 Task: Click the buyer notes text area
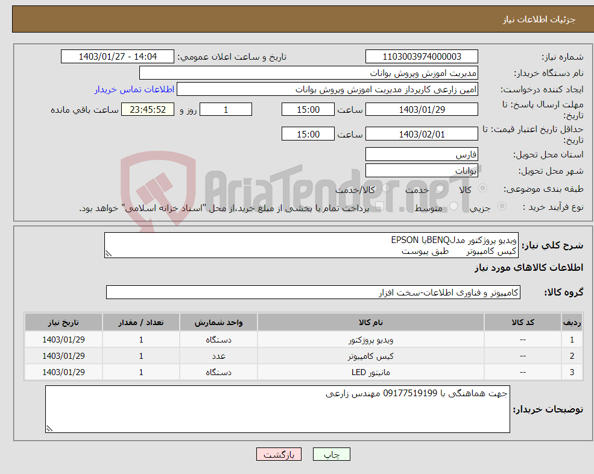click(x=277, y=409)
